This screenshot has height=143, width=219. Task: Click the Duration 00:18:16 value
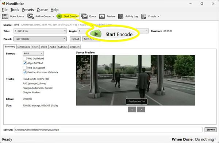click(168, 31)
